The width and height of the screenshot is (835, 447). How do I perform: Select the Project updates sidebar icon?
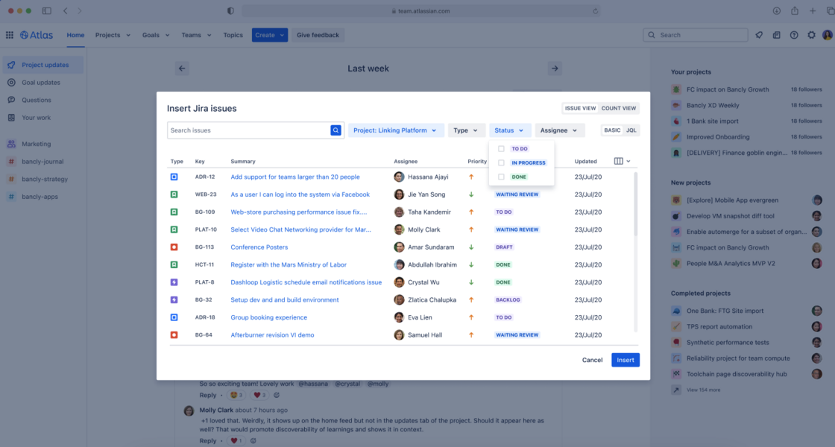10,65
